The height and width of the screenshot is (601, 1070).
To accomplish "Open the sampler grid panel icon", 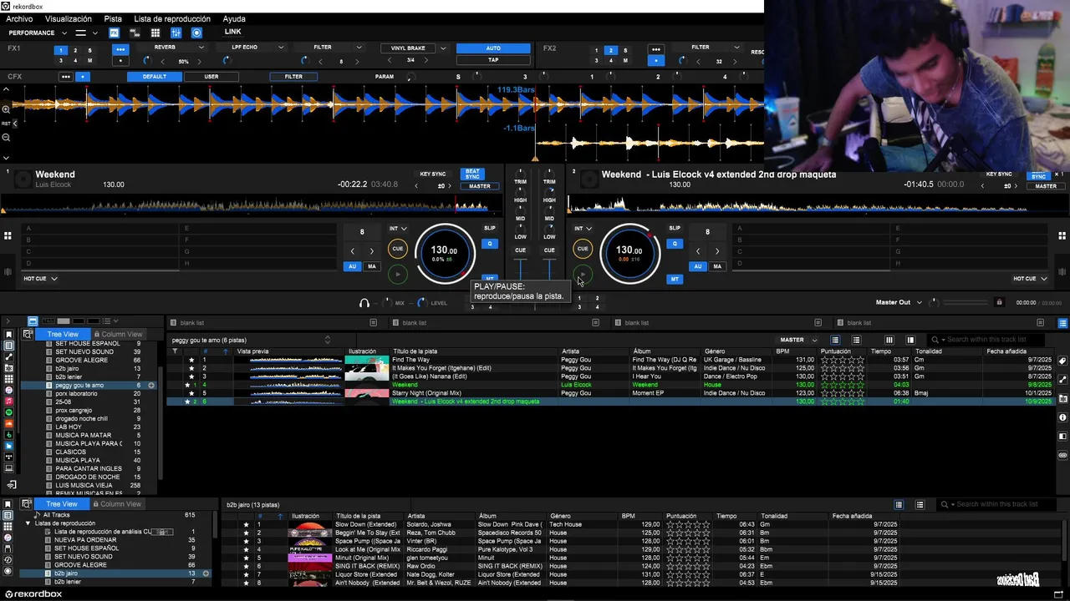I will click(155, 33).
